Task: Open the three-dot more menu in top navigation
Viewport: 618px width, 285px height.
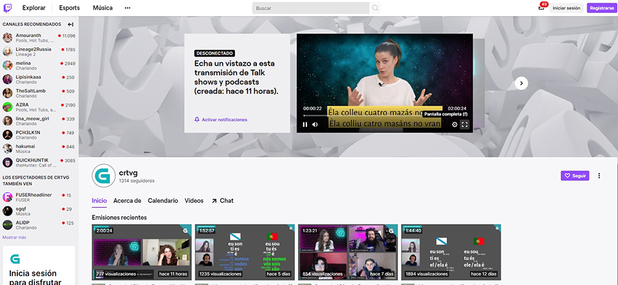Action: click(127, 8)
